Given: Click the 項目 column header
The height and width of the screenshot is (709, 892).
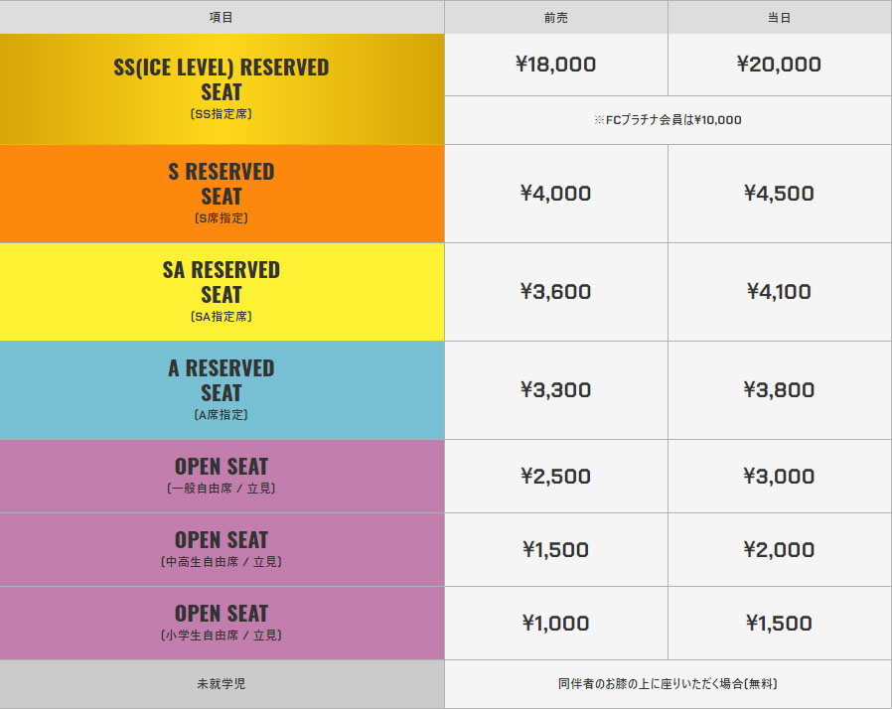Looking at the screenshot, I should (222, 17).
